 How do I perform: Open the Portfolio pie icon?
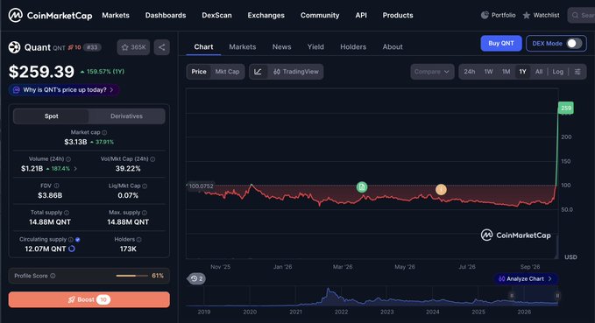[485, 15]
